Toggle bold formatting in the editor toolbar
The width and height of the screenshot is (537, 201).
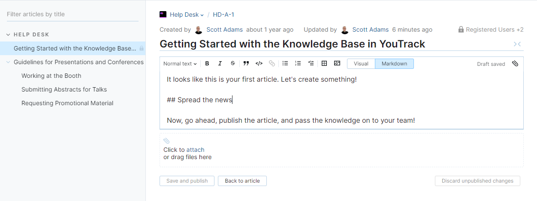point(207,64)
